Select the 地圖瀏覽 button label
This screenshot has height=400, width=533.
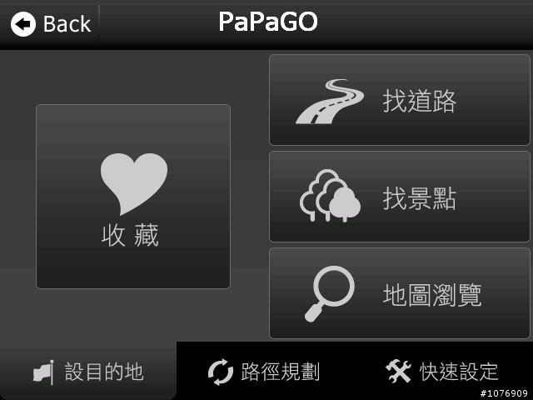click(432, 295)
